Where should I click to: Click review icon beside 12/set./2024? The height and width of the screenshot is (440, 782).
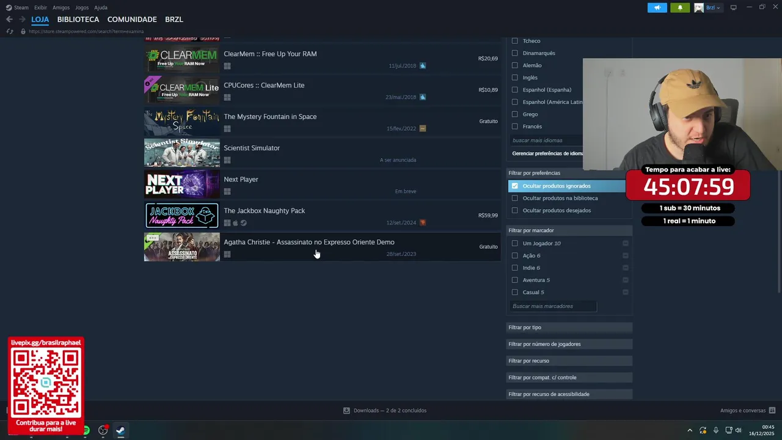coord(423,222)
